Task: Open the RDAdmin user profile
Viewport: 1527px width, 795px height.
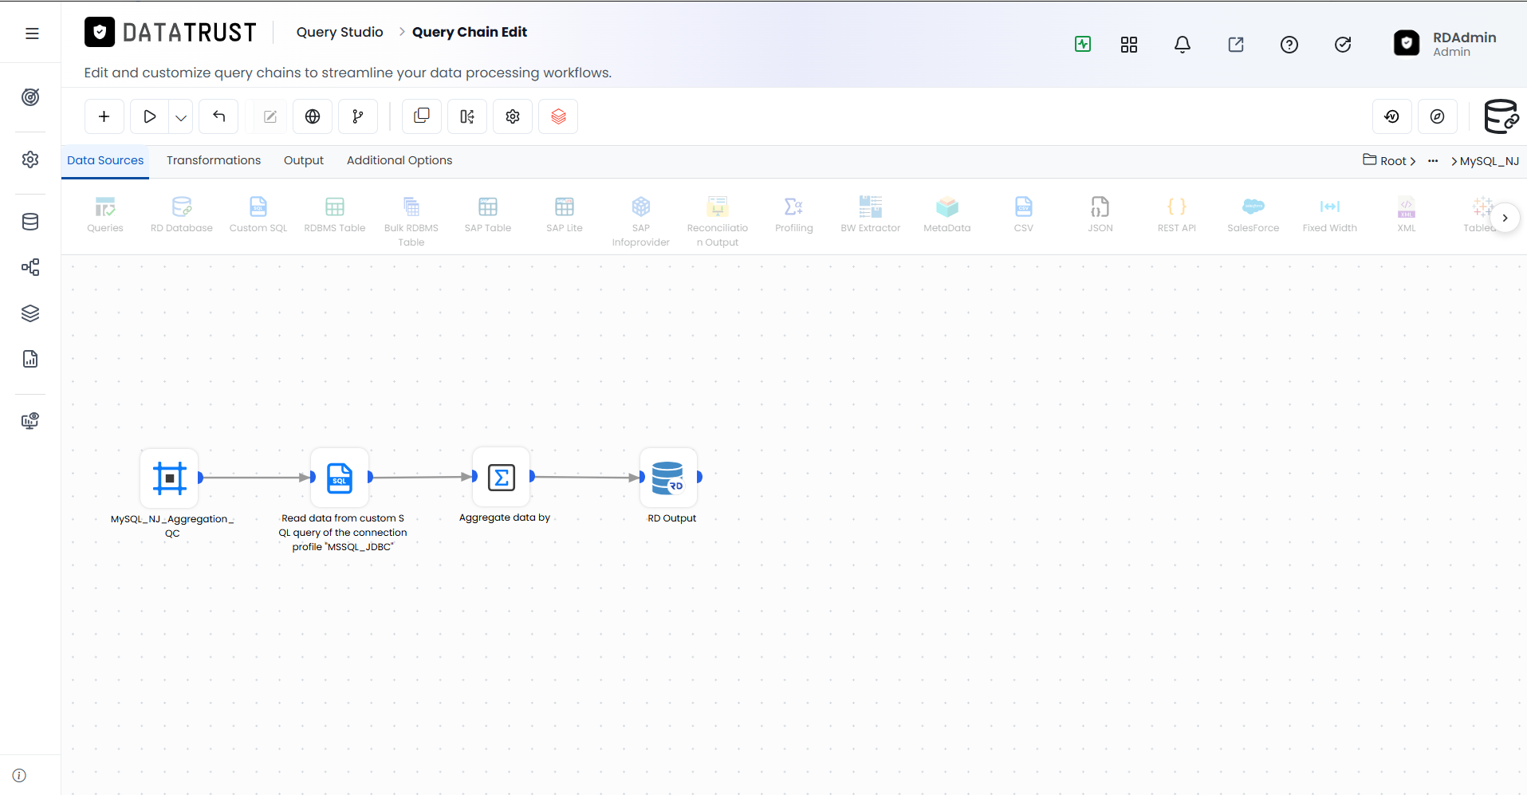Action: point(1445,44)
